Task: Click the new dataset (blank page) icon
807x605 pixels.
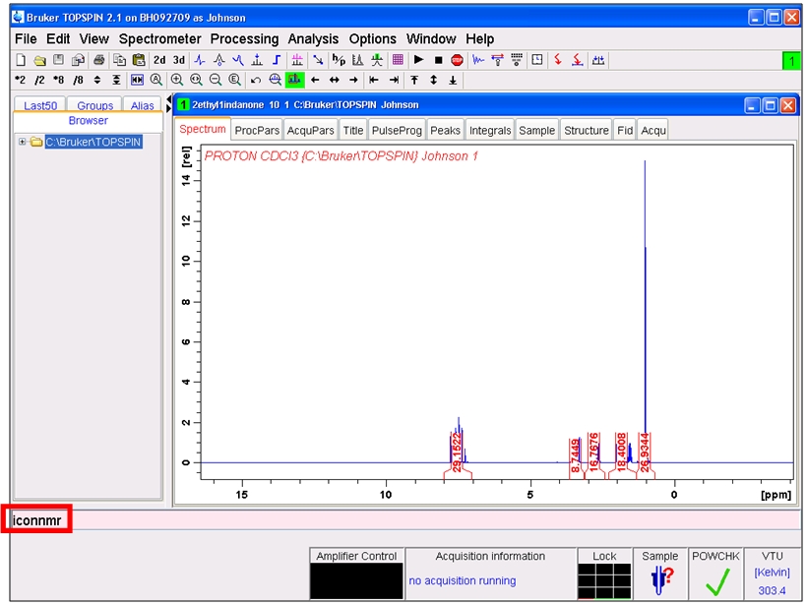Action: [21, 60]
